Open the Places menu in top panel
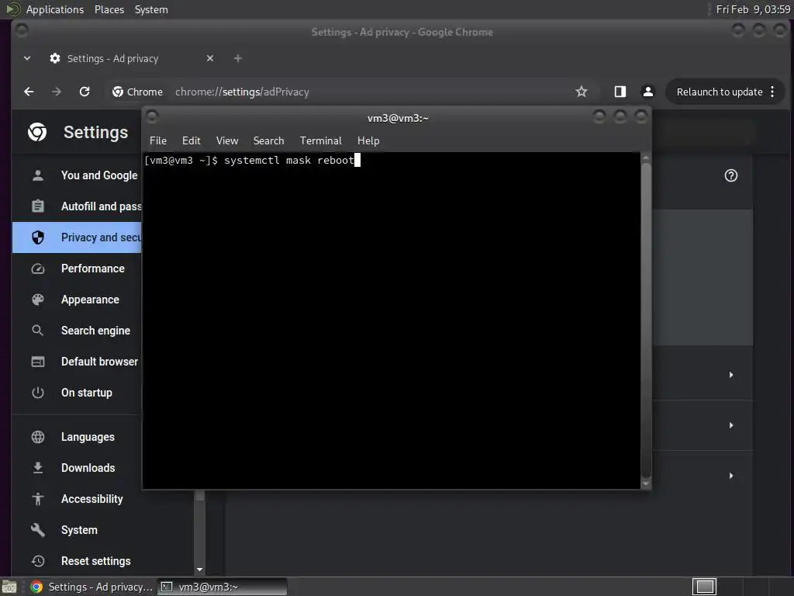The image size is (794, 596). (109, 9)
